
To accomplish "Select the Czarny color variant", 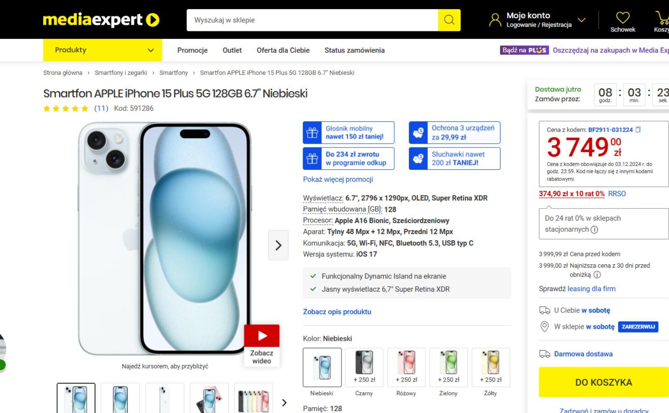I will 364,368.
